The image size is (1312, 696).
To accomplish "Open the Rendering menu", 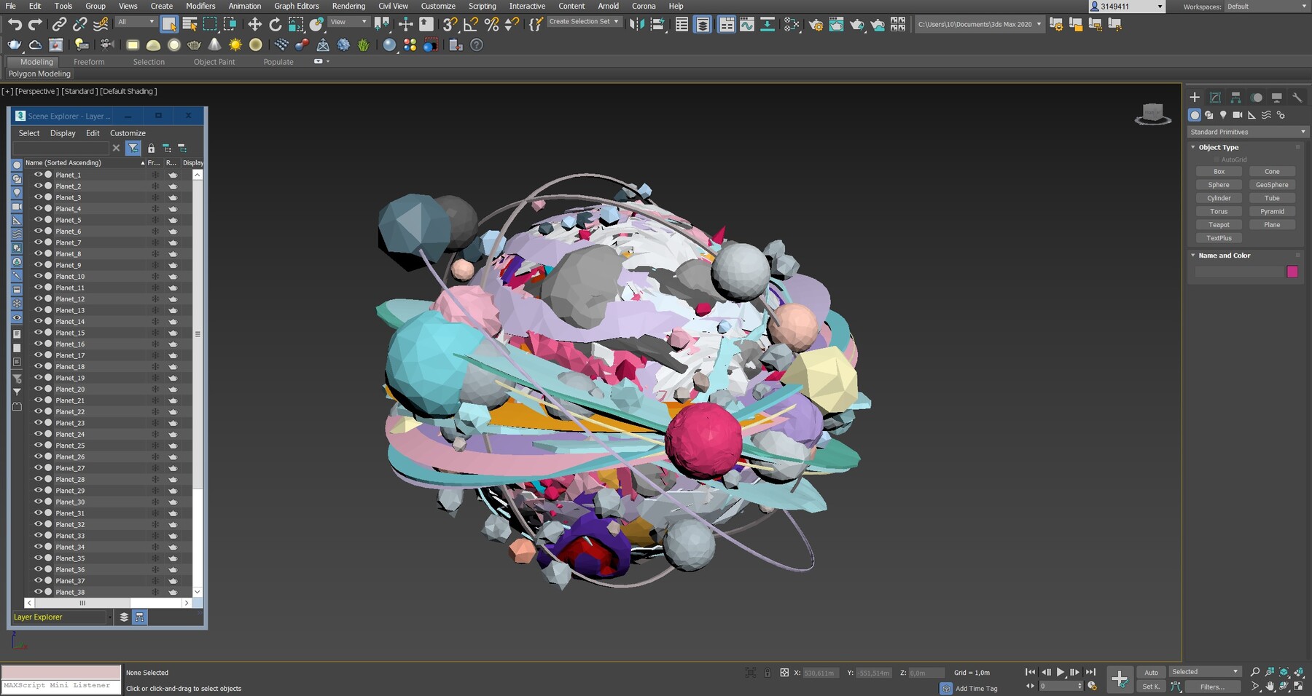I will pos(348,6).
